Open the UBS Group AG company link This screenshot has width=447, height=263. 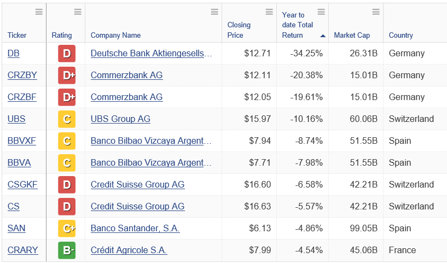120,119
